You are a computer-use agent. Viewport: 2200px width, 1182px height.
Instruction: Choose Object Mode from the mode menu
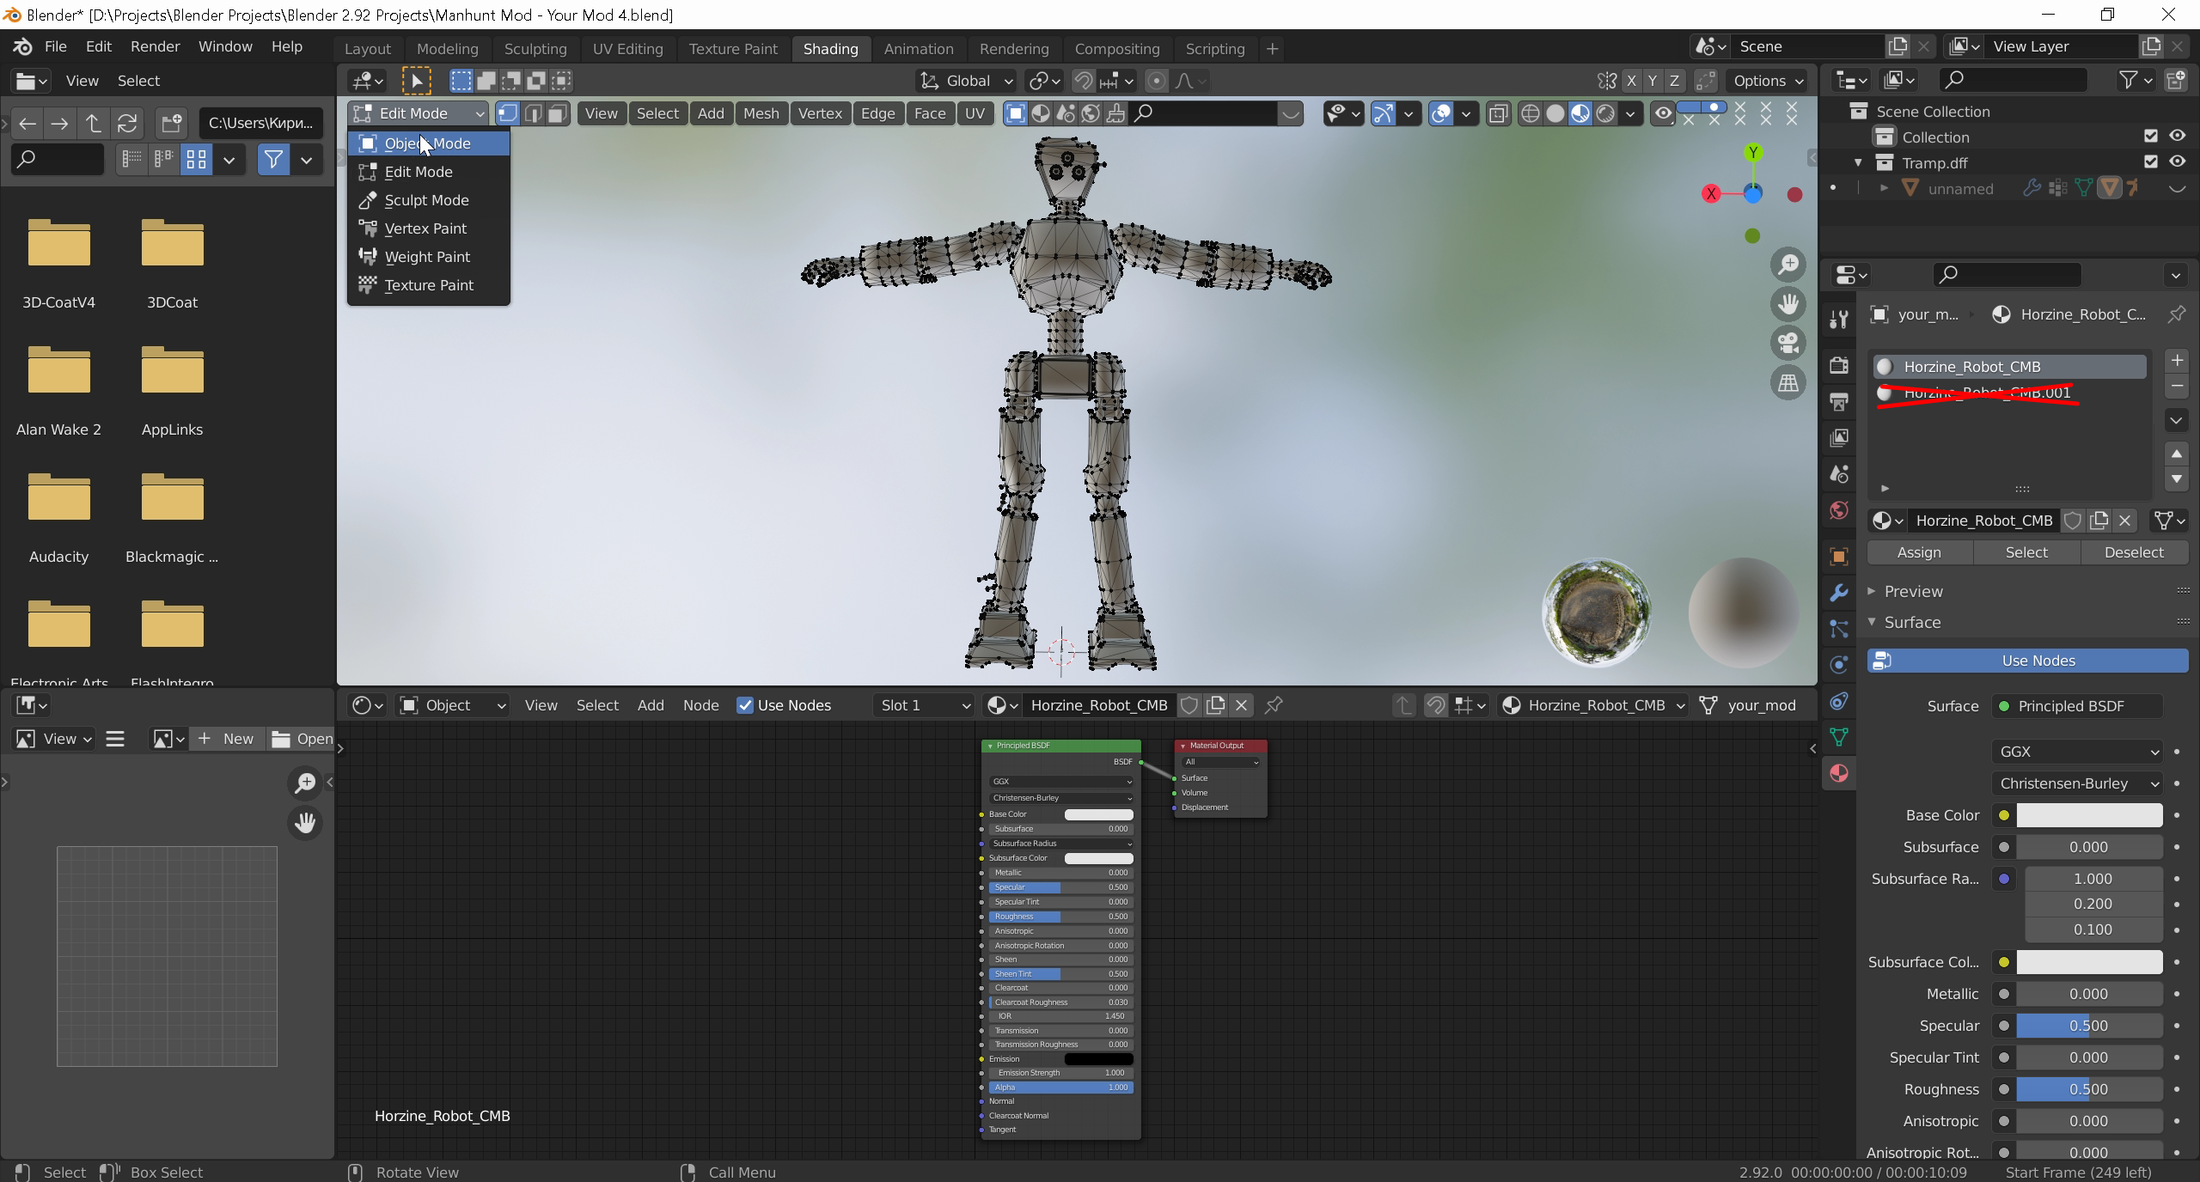pos(427,143)
